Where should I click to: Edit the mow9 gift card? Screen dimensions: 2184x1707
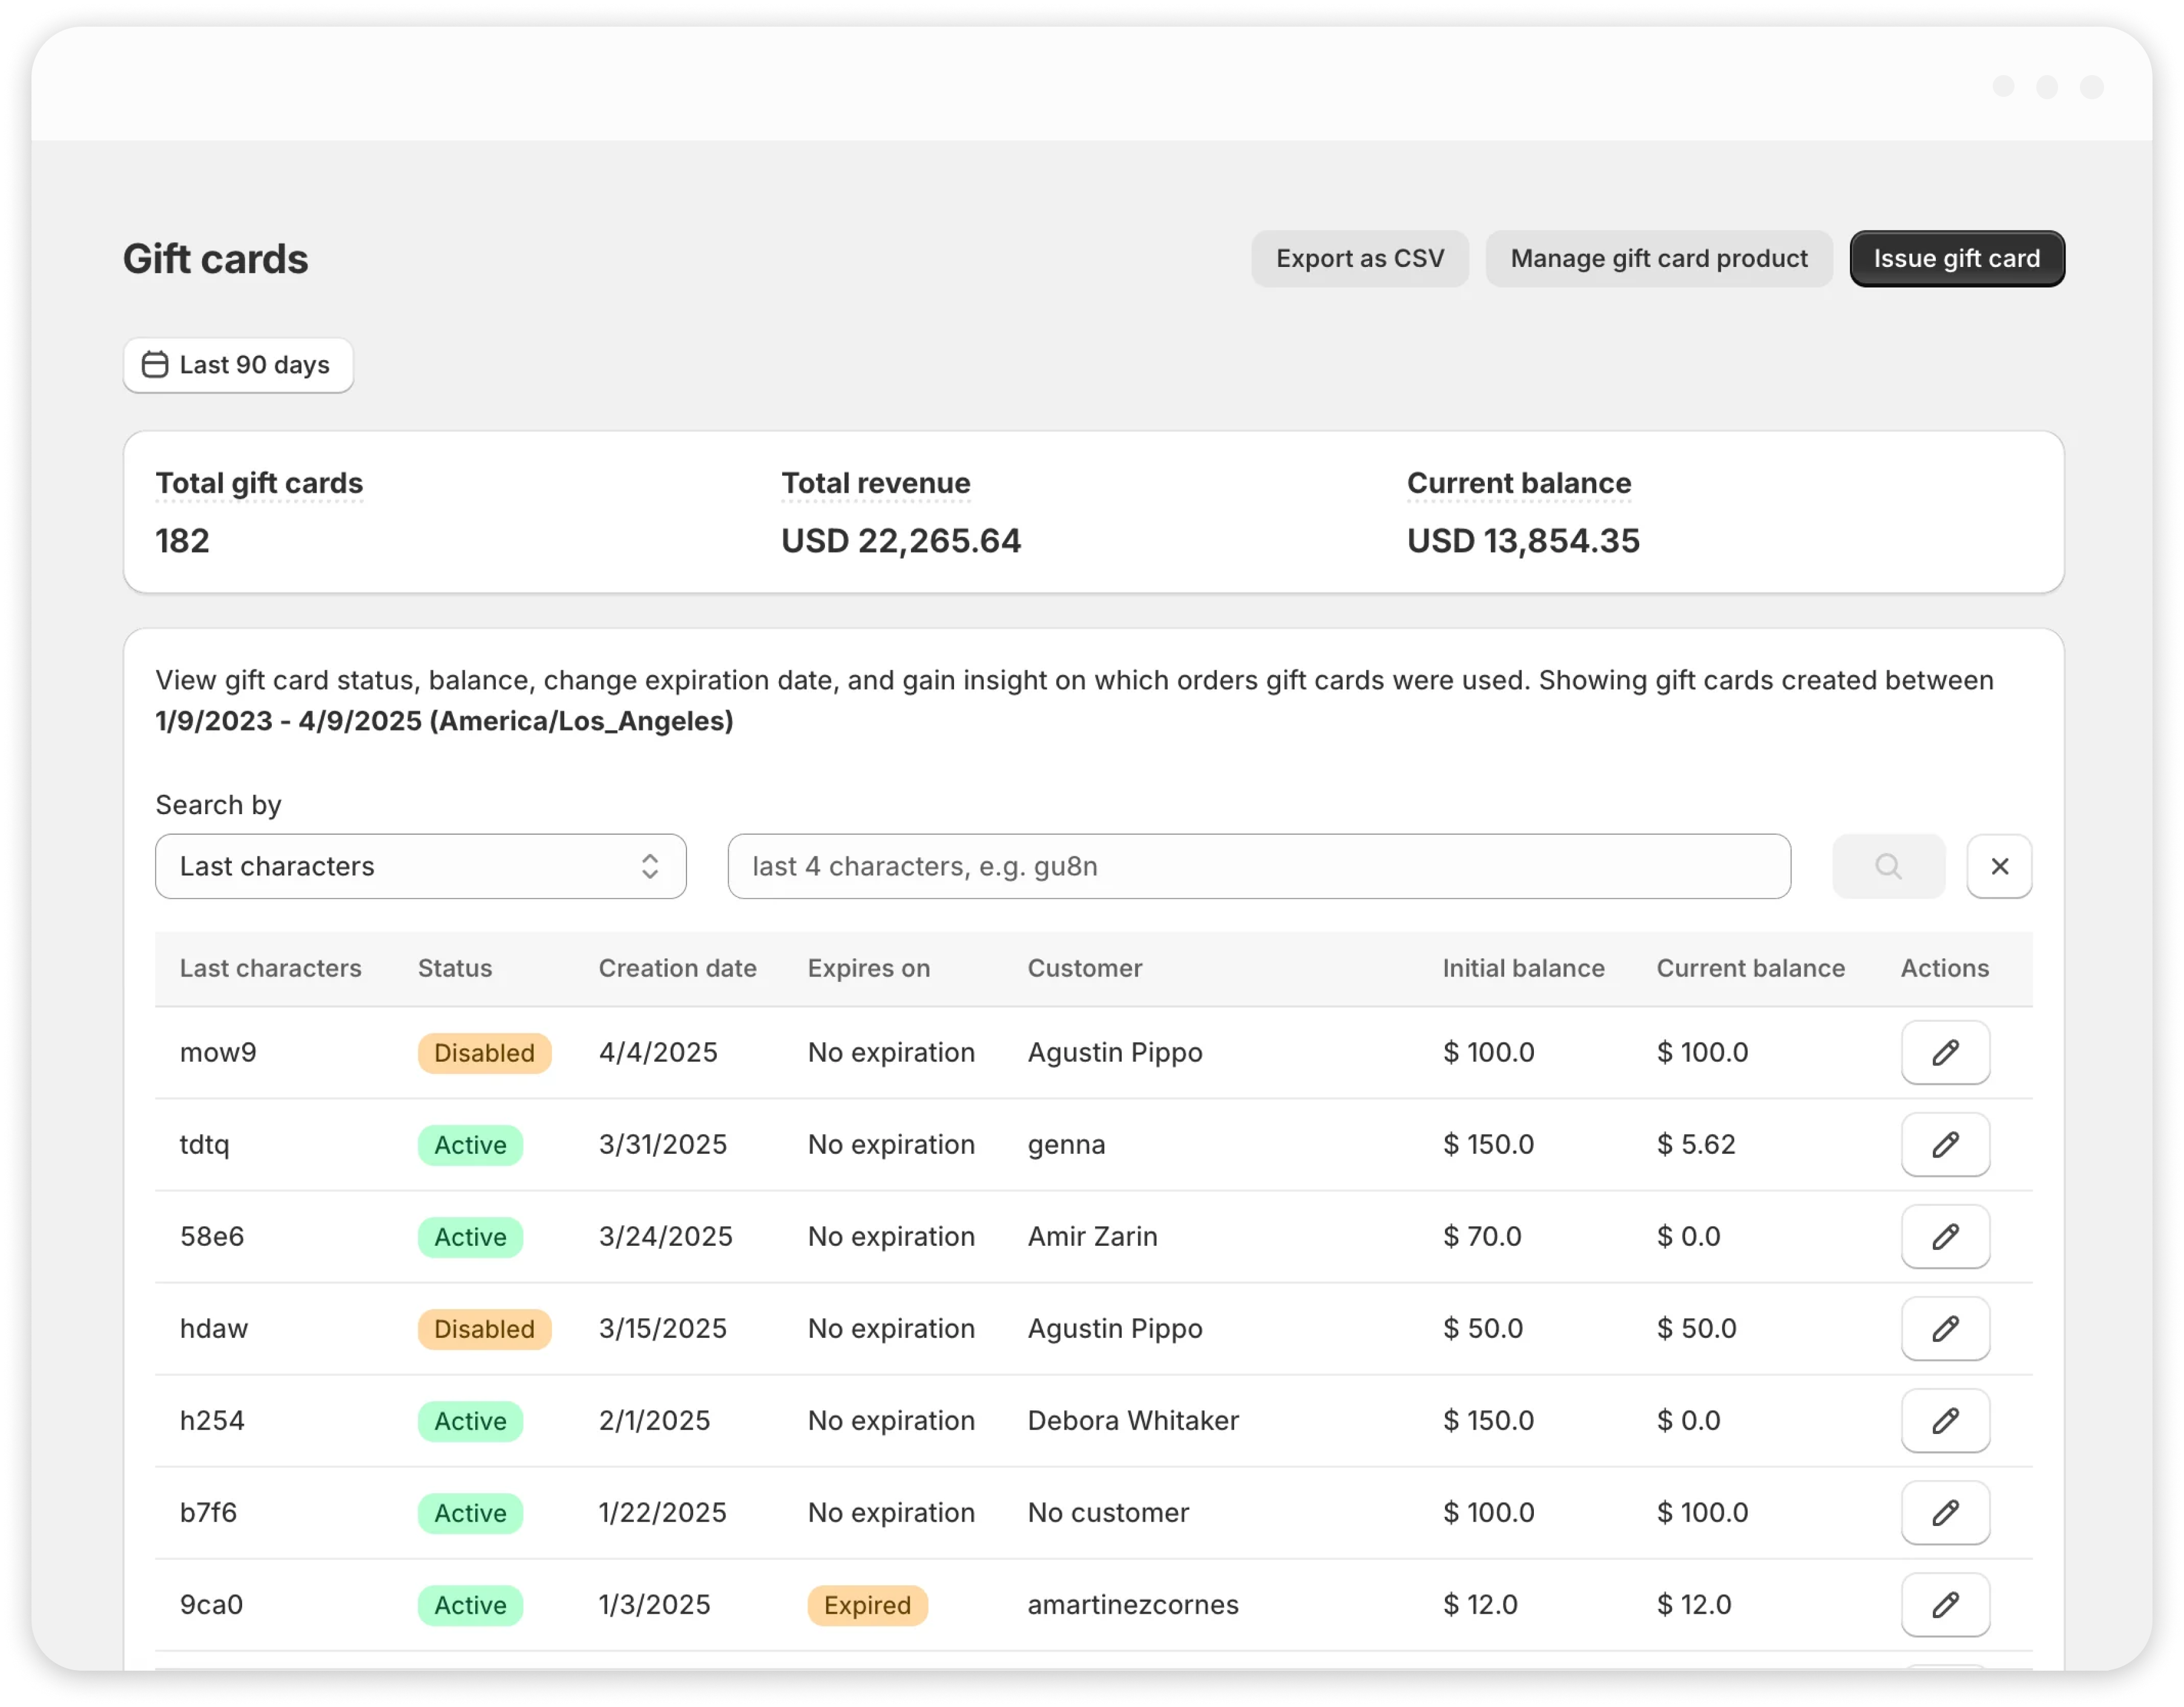[x=1945, y=1052]
